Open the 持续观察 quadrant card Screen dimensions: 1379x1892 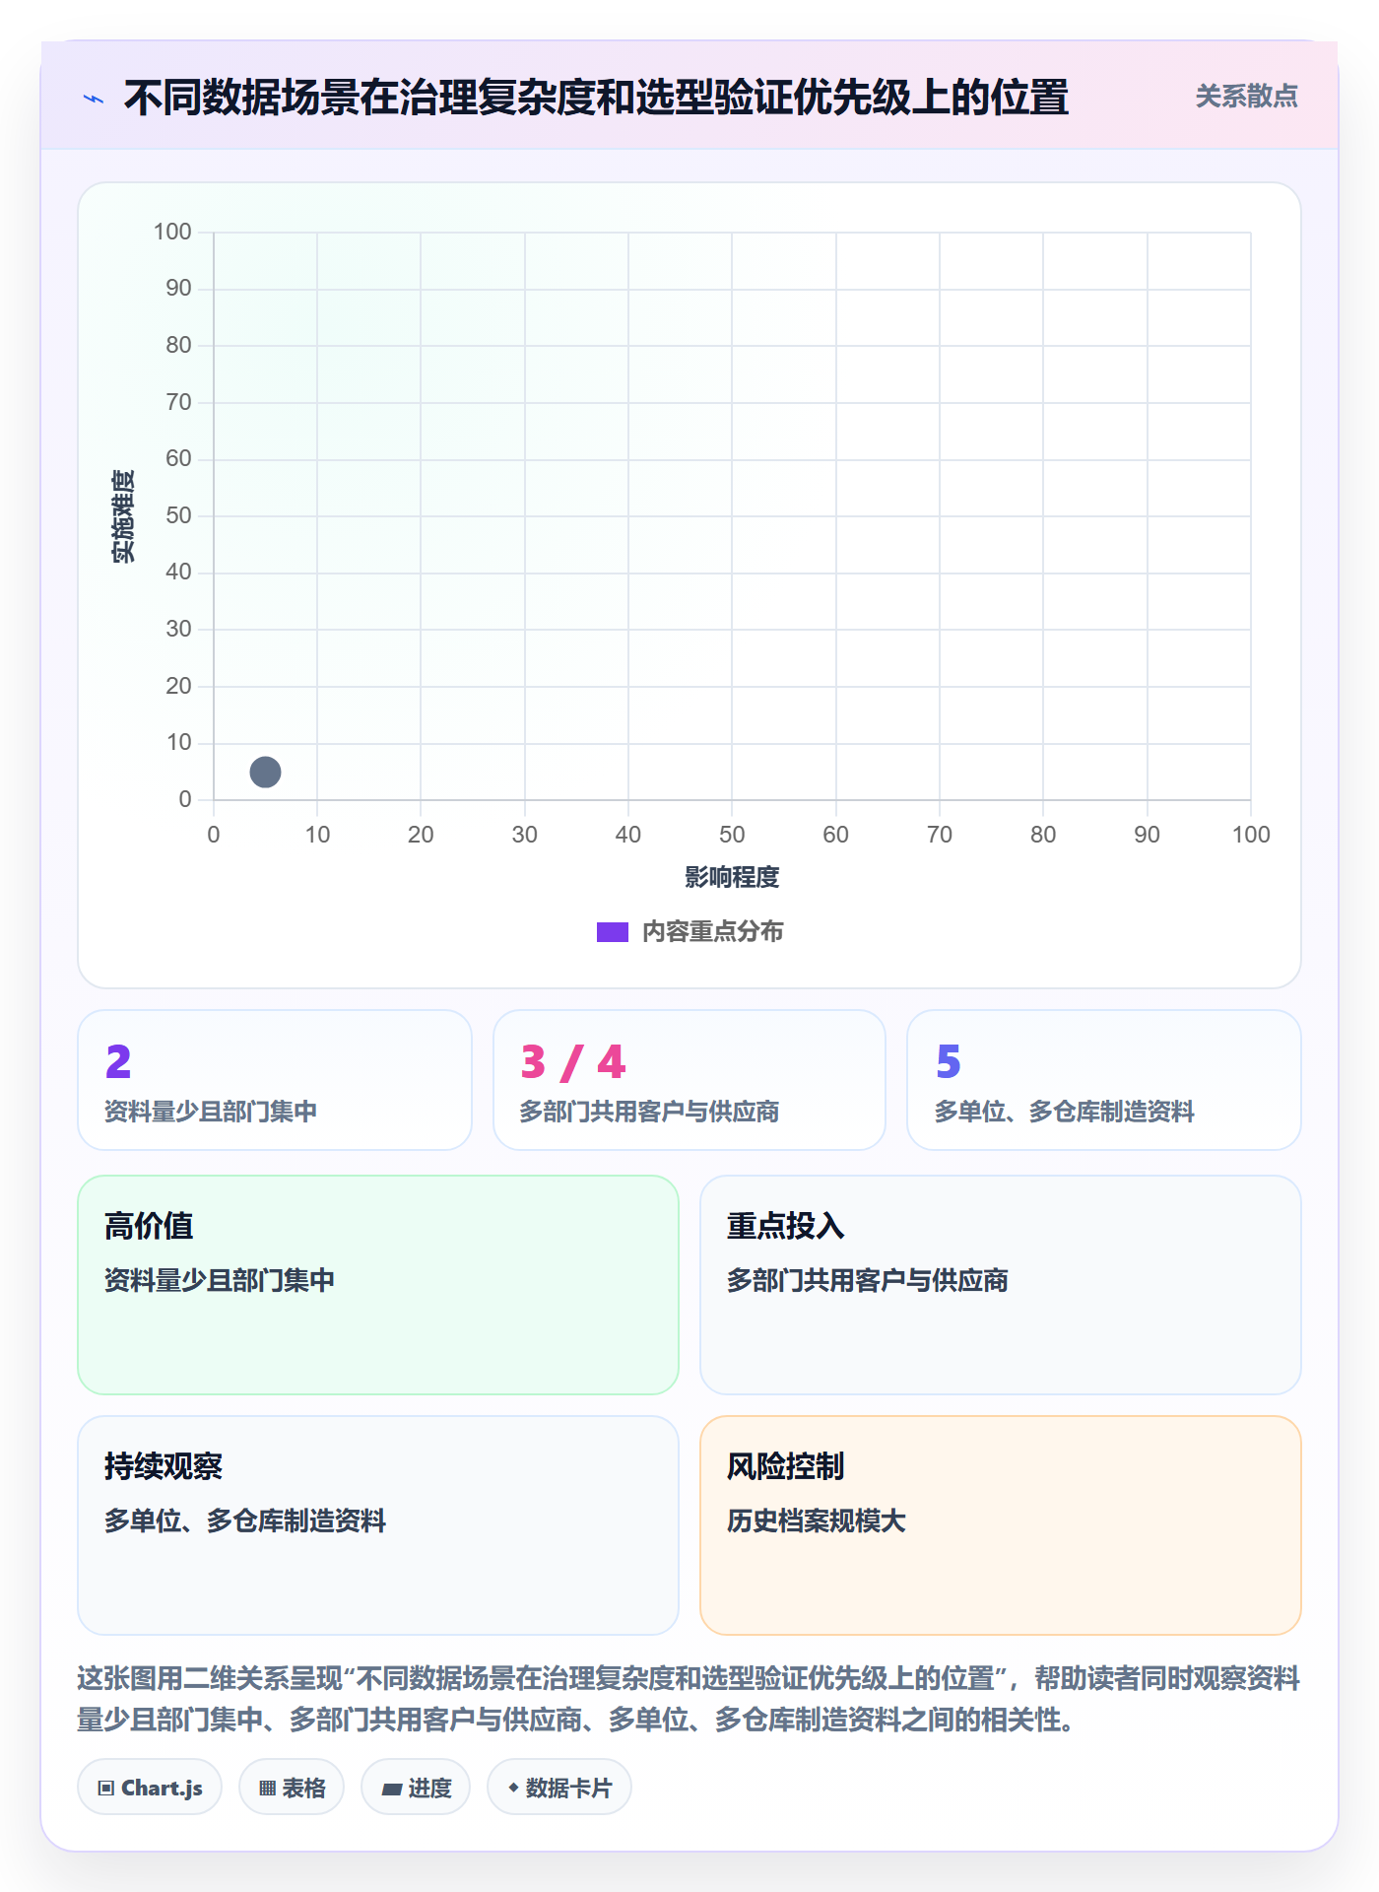point(378,1525)
